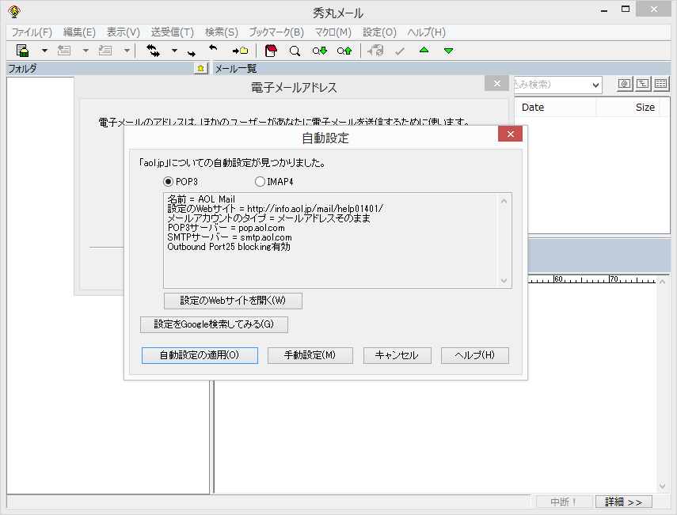Open the tree view icon beside the search box
The width and height of the screenshot is (677, 515).
point(642,82)
